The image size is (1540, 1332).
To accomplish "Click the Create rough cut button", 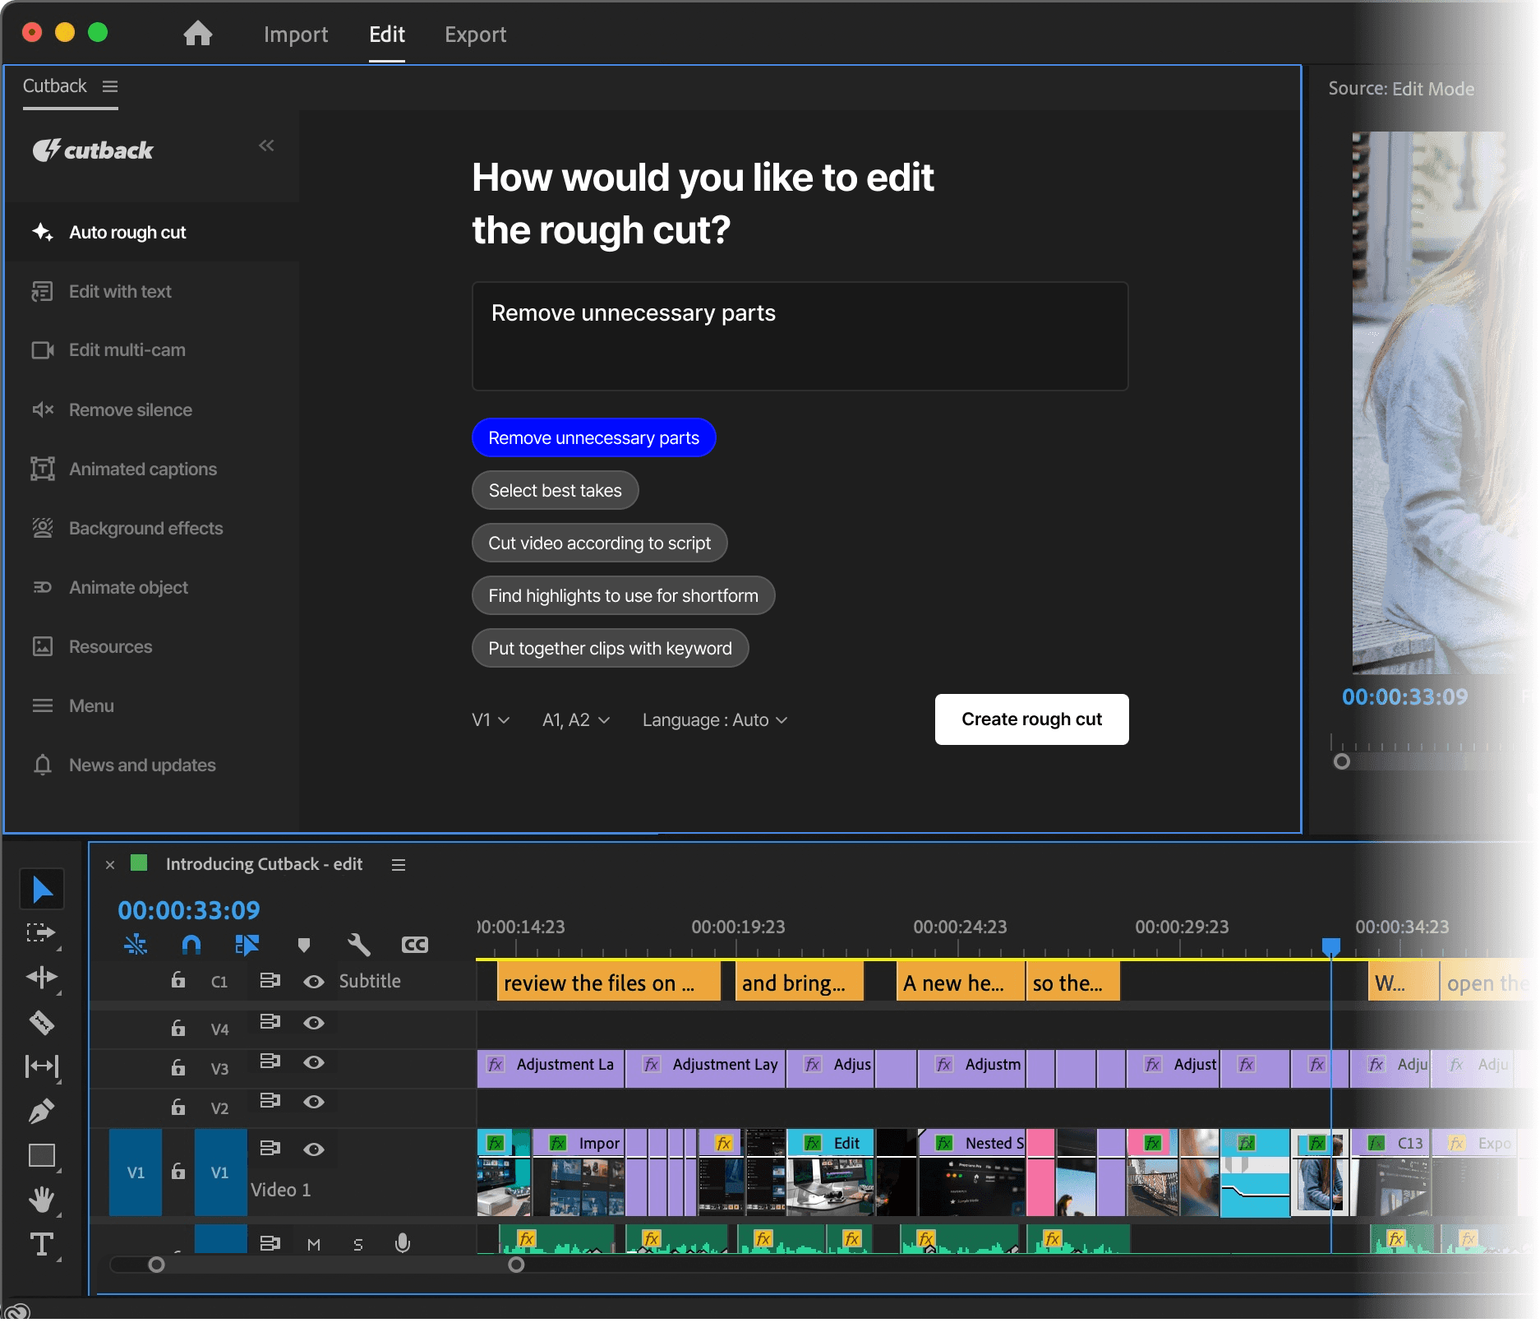I will tap(1031, 719).
